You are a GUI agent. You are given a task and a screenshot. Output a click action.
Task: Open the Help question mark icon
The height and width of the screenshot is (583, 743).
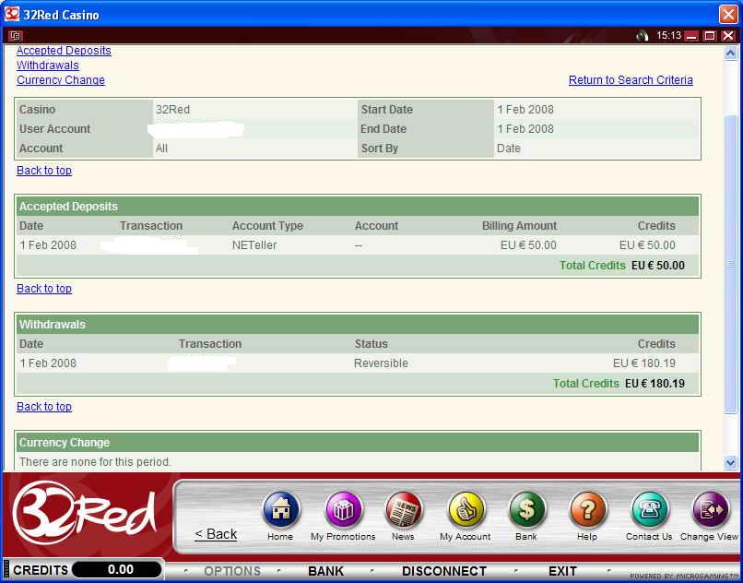pyautogui.click(x=587, y=510)
